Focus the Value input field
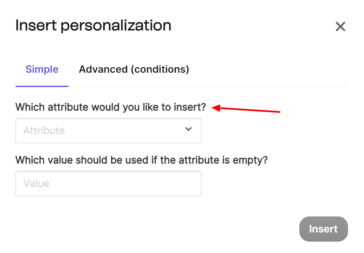Image resolution: width=364 pixels, height=253 pixels. click(108, 184)
